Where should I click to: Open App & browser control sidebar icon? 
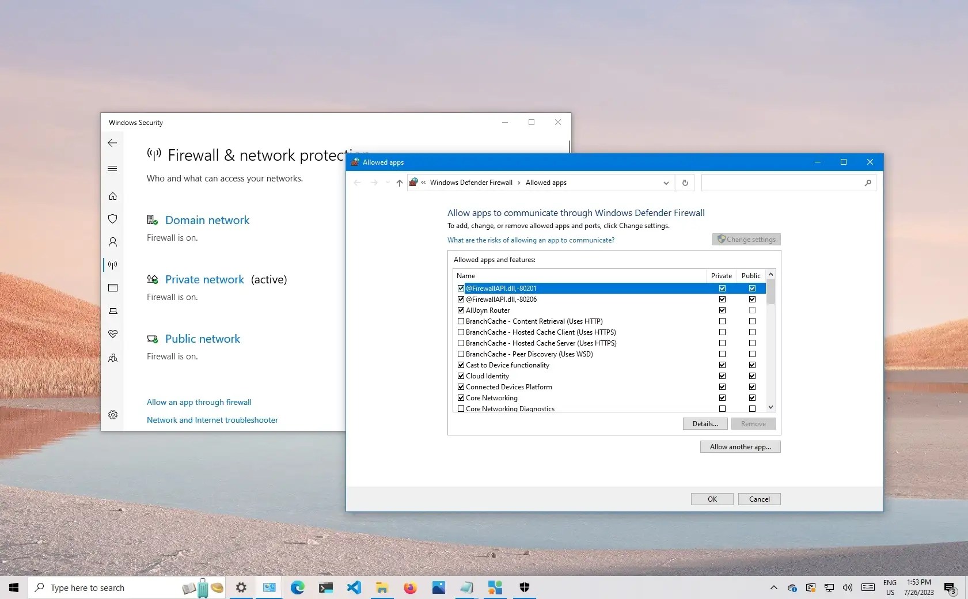tap(113, 288)
